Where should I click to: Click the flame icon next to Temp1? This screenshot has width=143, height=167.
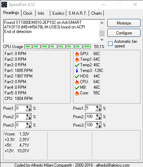pos(77,59)
